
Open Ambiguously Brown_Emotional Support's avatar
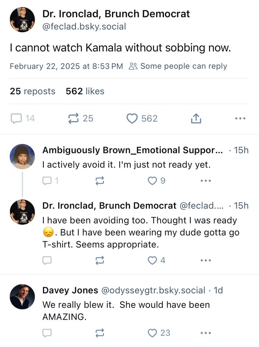point(22,156)
